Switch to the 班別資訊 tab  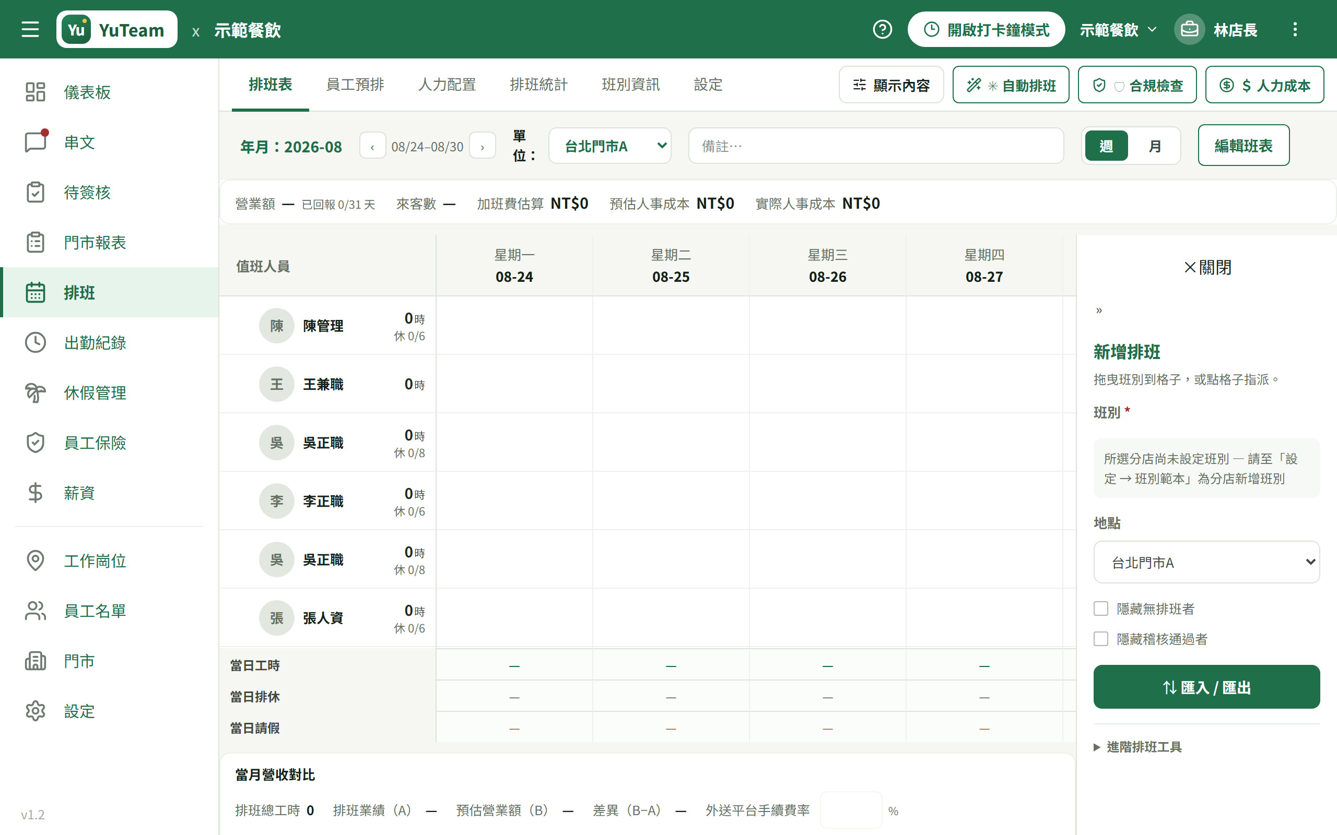click(x=630, y=85)
